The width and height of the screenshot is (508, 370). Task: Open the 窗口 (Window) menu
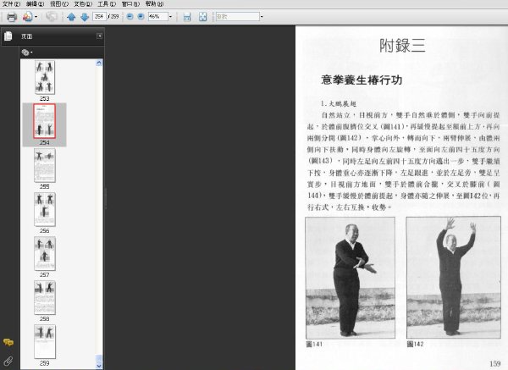point(130,4)
